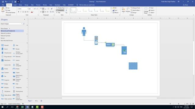Select the User stencil shape
Image resolution: width=195 pixels, height=109 pixels.
[16, 45]
